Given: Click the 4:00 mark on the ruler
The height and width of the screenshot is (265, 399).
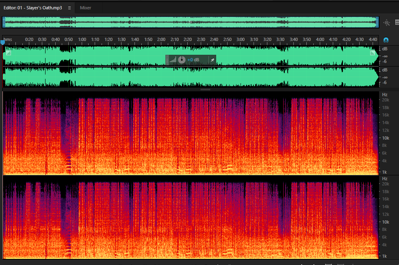Looking at the screenshot, I should tap(320, 39).
